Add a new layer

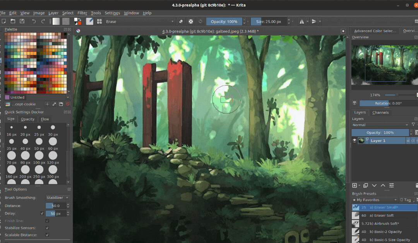(355, 185)
